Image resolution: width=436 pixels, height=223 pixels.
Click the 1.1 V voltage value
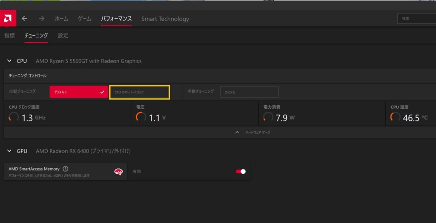[158, 118]
